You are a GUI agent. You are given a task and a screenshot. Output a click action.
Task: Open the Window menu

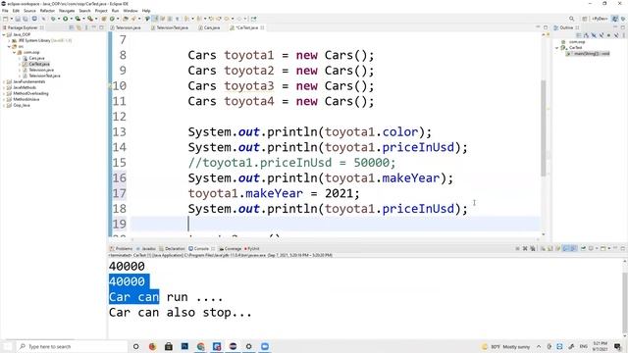point(131,11)
